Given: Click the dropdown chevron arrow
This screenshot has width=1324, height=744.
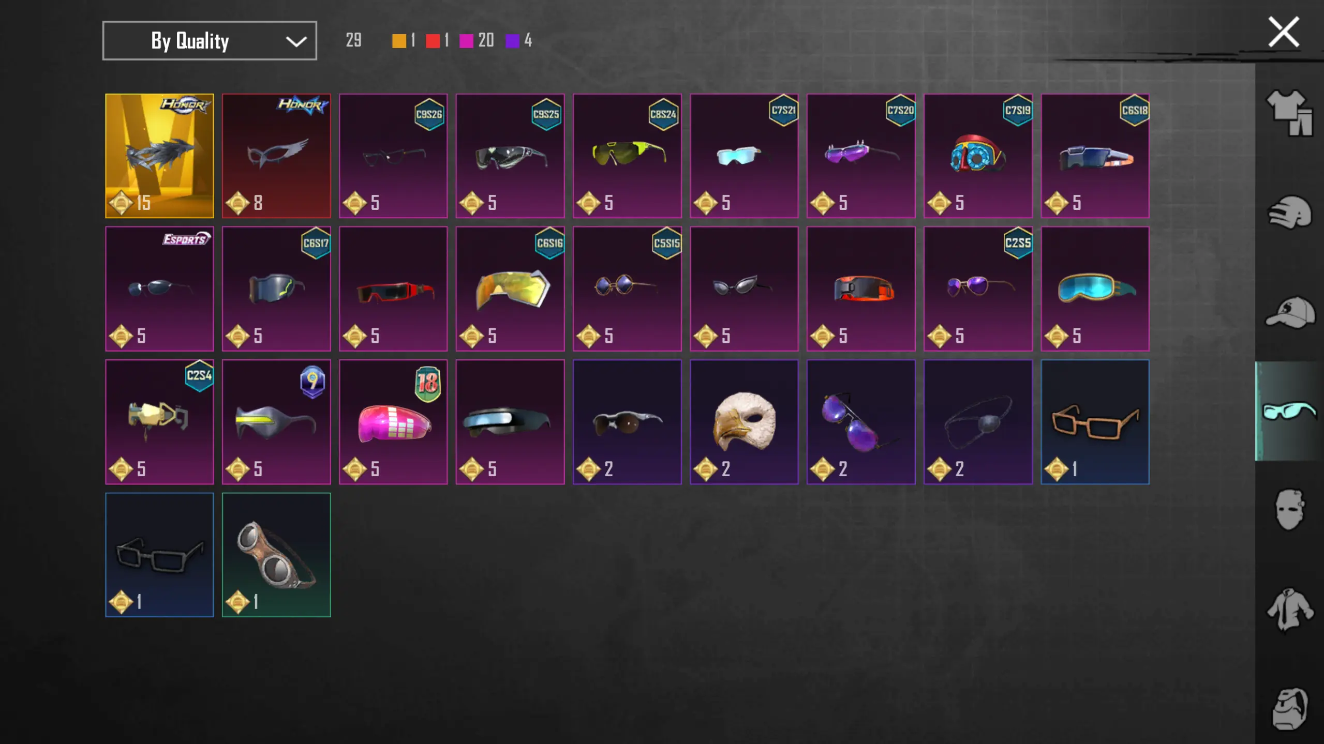Looking at the screenshot, I should (296, 41).
